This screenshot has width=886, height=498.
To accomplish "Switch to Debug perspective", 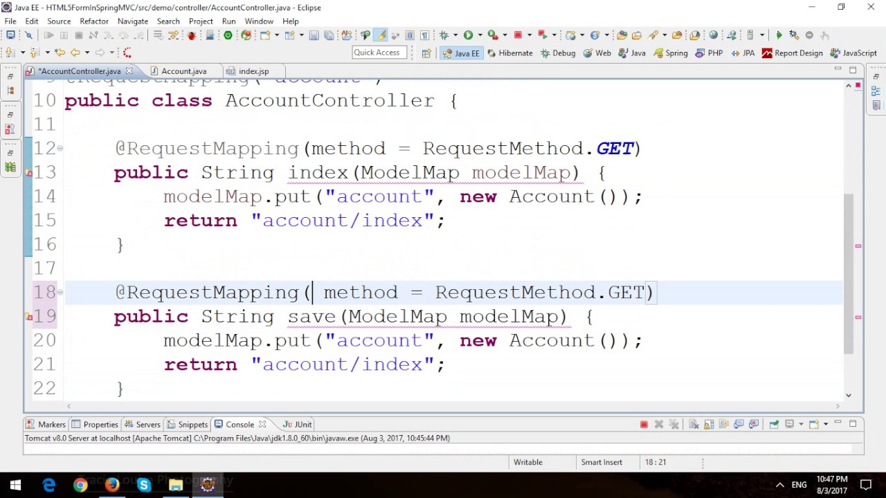I will pyautogui.click(x=558, y=53).
